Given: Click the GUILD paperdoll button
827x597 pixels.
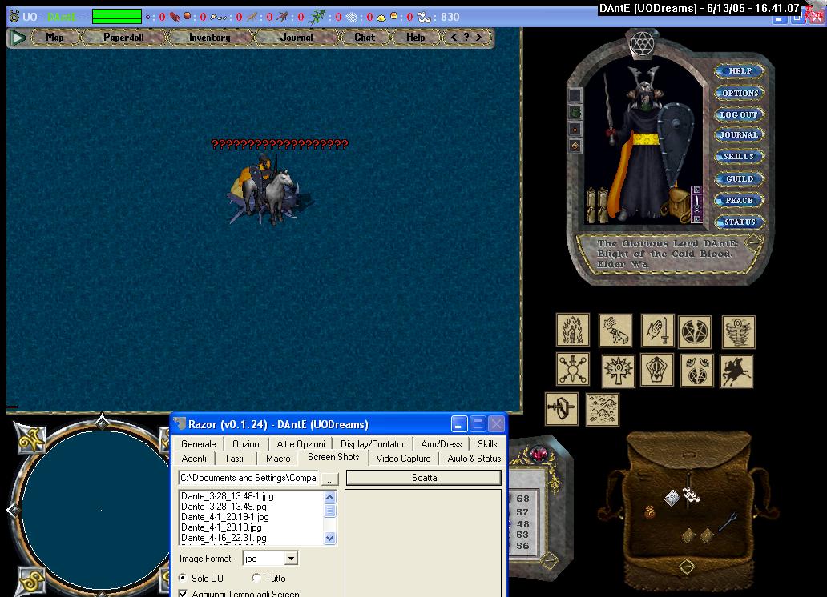Looking at the screenshot, I should [740, 178].
